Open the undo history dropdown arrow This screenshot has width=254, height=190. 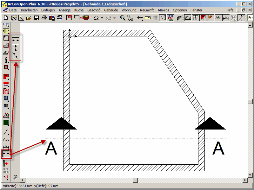102,18
